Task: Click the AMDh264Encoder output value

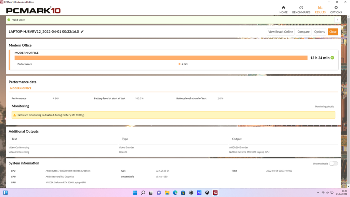Action: [x=239, y=147]
